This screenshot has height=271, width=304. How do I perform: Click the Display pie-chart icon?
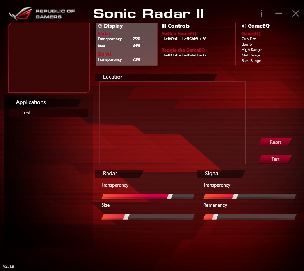[x=100, y=26]
